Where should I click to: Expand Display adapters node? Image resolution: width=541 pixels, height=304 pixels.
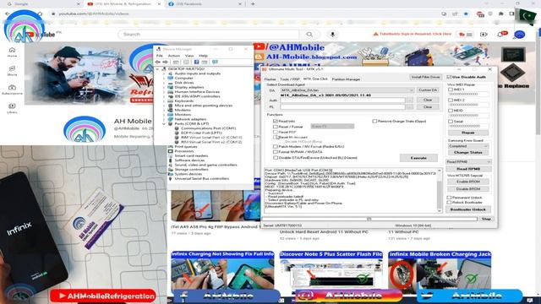[164, 87]
